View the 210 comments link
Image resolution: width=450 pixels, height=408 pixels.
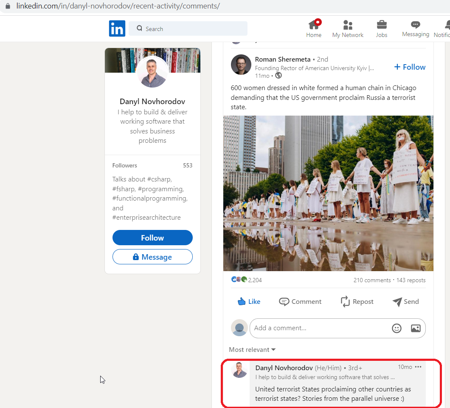tap(372, 280)
